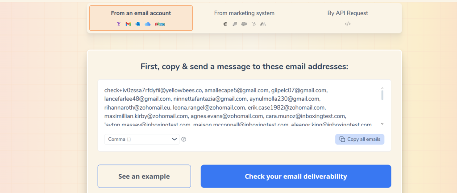Select the From an email account tab
Screen dimensions: 457x193
click(x=141, y=18)
